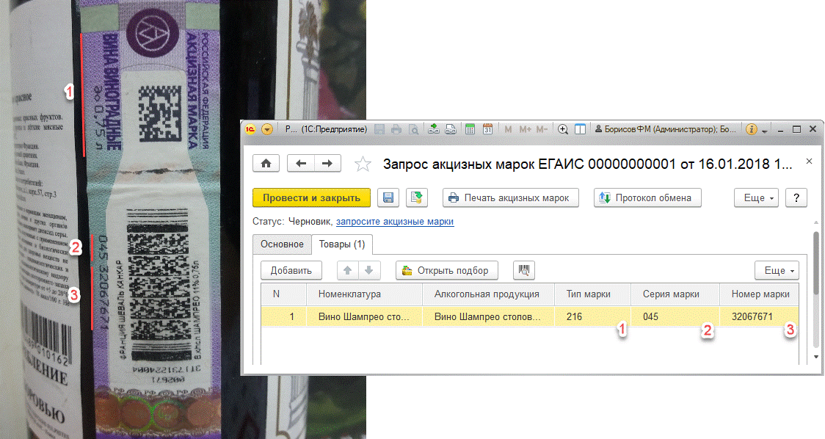Viewport: 825px width, 439px height.
Task: Navigate forward with the right arrow
Action: [327, 163]
